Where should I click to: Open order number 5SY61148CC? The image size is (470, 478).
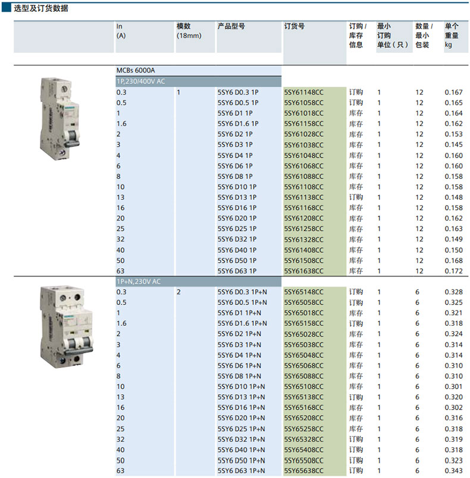pos(304,92)
